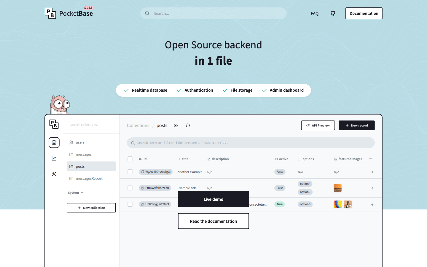The image size is (427, 267).
Task: Focus the top site search field
Action: click(213, 13)
